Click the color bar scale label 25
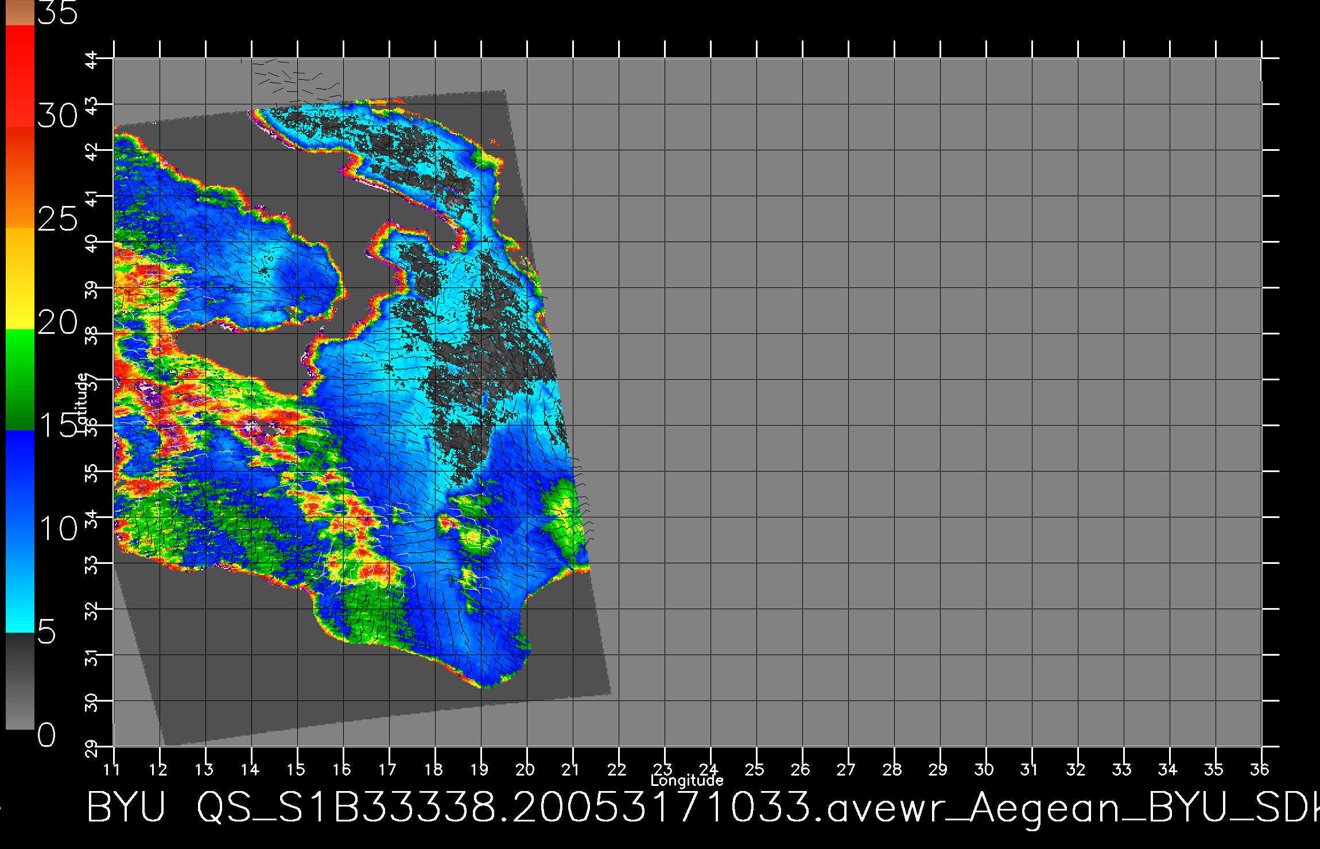The image size is (1320, 849). click(x=57, y=219)
